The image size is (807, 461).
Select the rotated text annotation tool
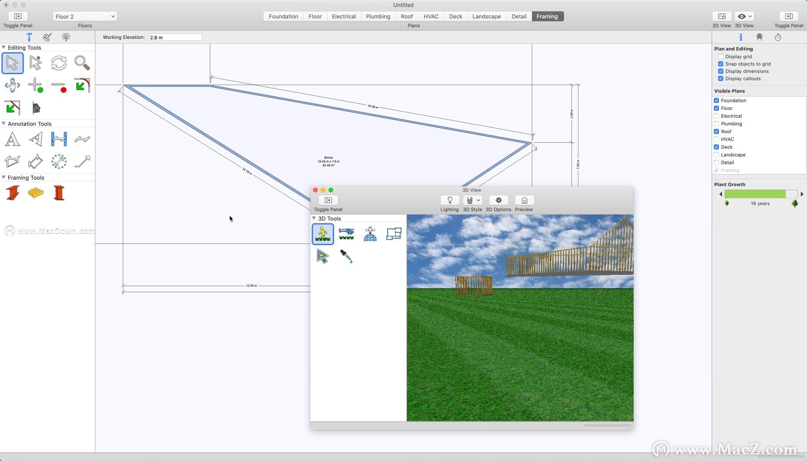click(35, 139)
